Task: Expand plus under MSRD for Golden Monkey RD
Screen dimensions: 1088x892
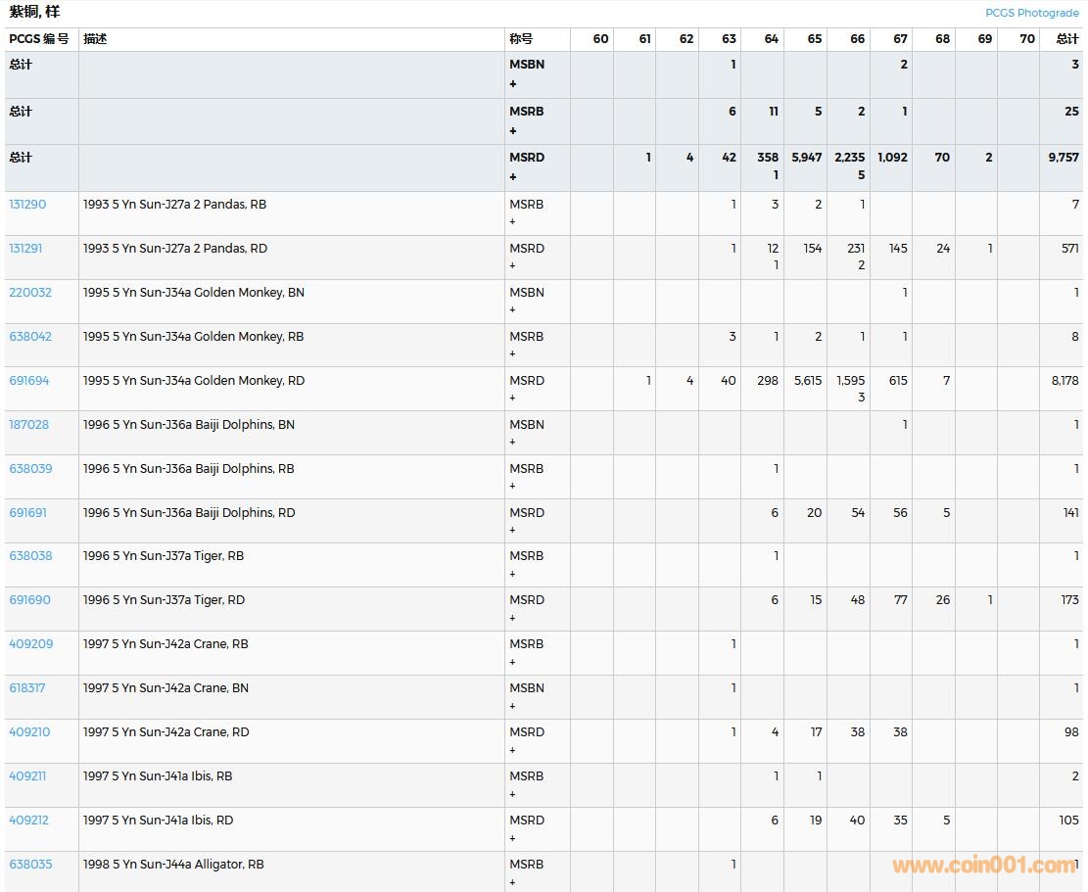Action: coord(512,399)
